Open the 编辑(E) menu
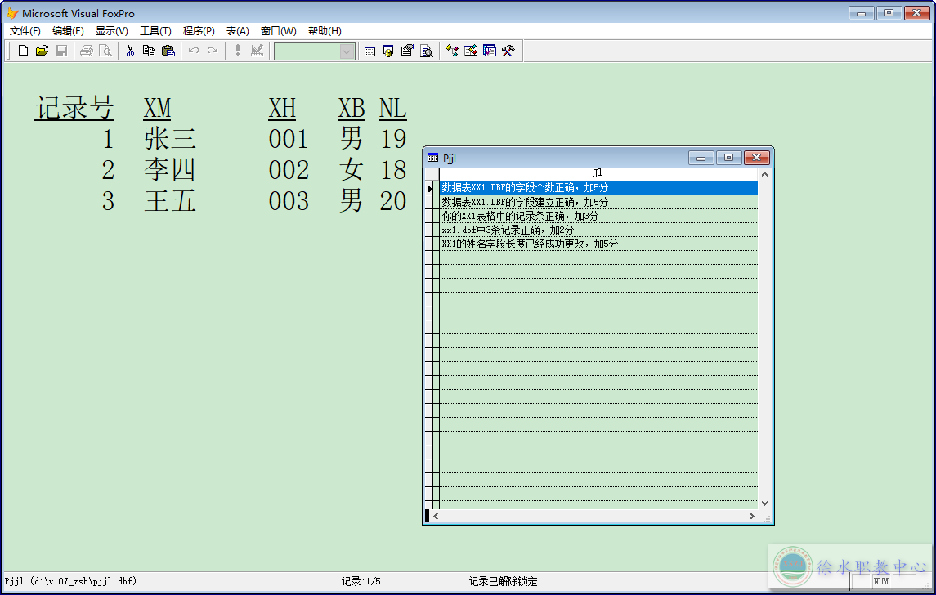 pyautogui.click(x=68, y=31)
